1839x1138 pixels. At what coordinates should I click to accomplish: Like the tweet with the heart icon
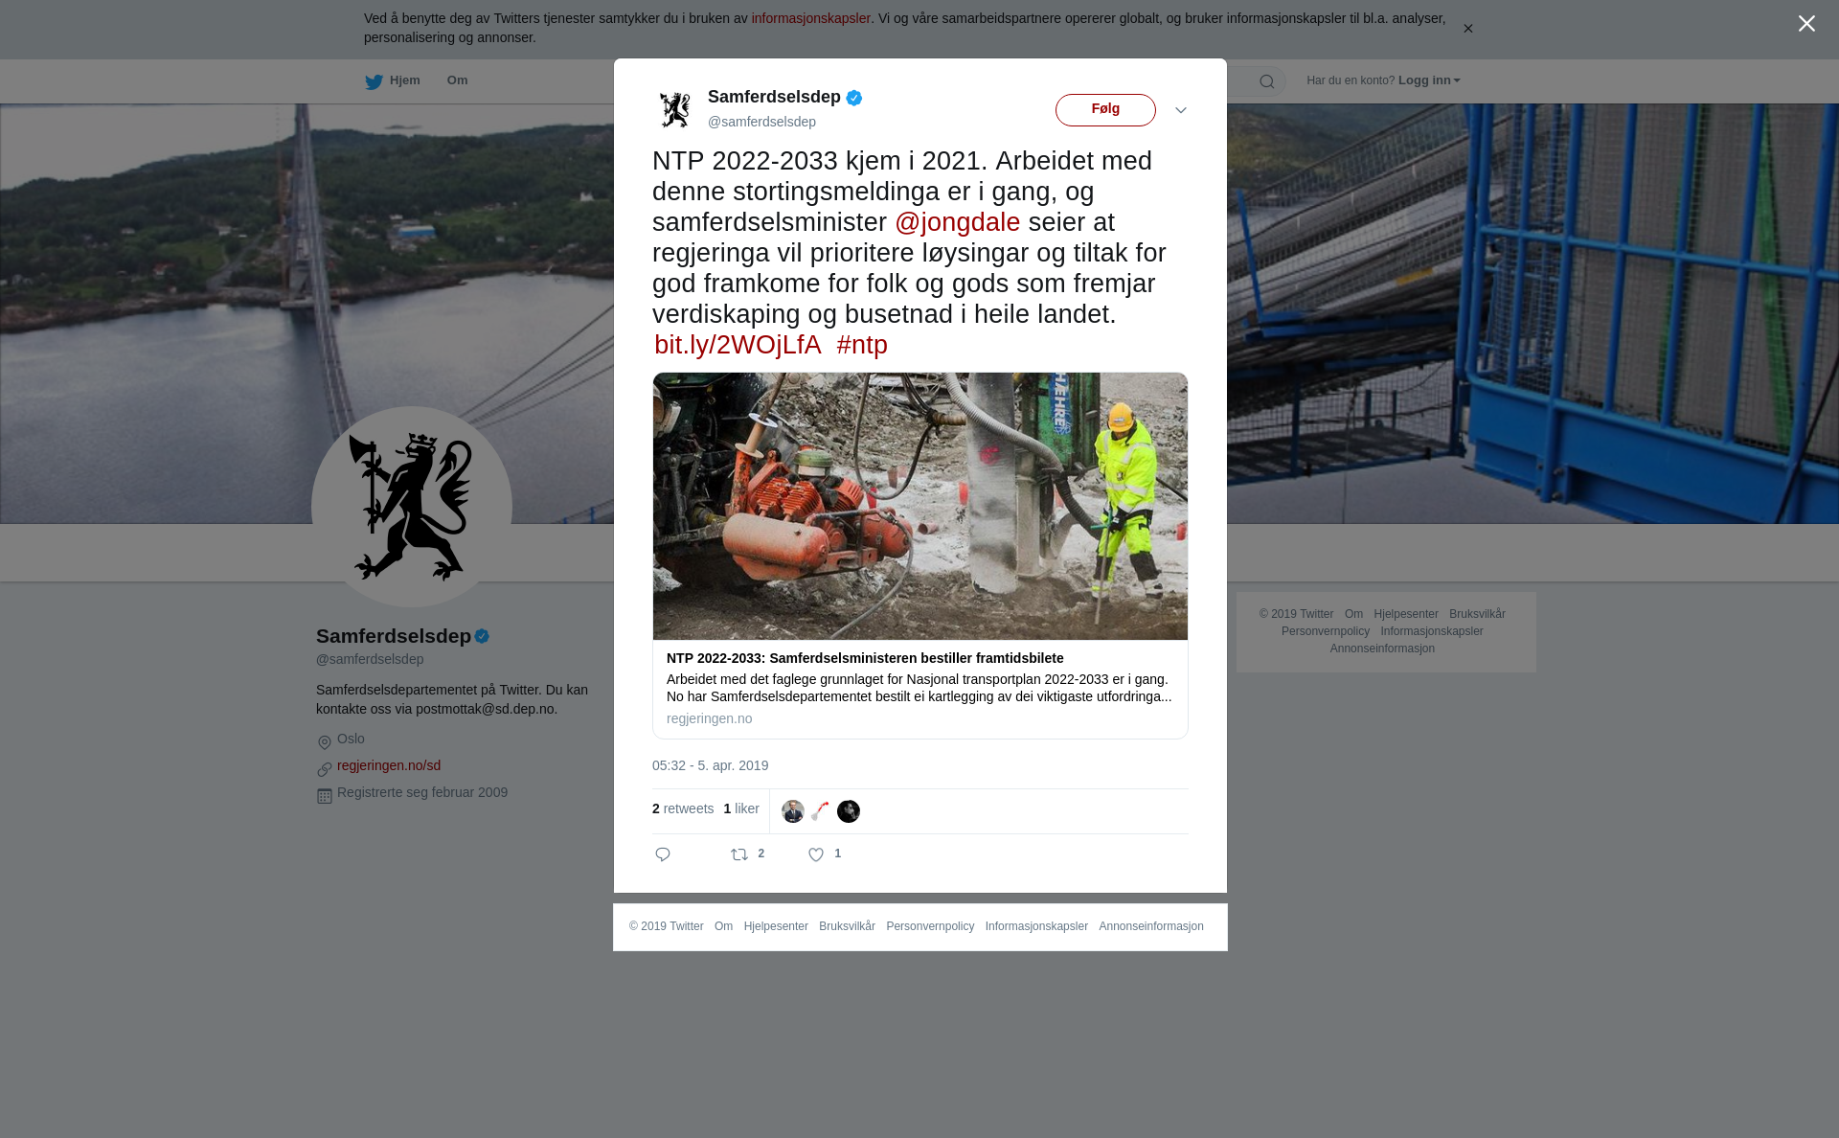click(816, 854)
